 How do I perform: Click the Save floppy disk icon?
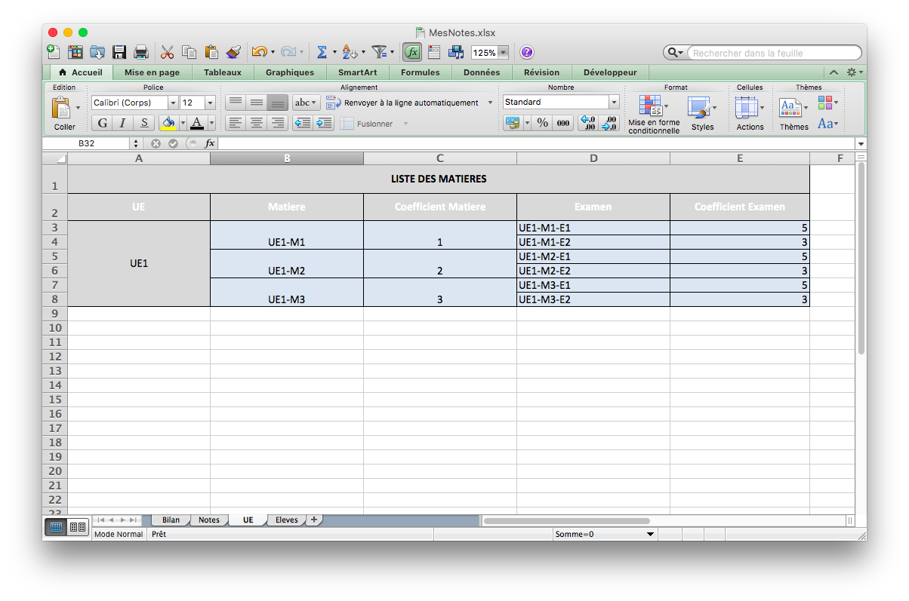coord(119,52)
